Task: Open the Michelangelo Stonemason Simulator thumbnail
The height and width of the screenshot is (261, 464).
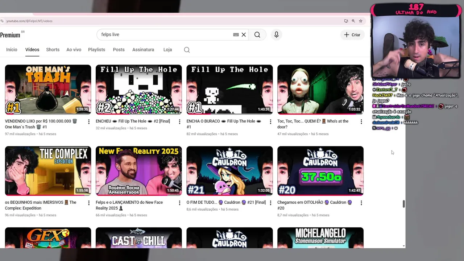Action: [320, 238]
